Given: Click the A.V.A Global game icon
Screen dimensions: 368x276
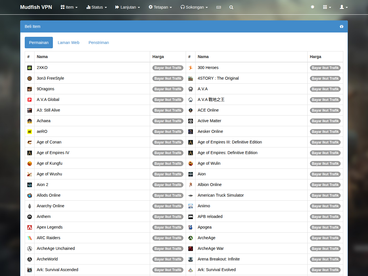Looking at the screenshot, I should coord(30,100).
